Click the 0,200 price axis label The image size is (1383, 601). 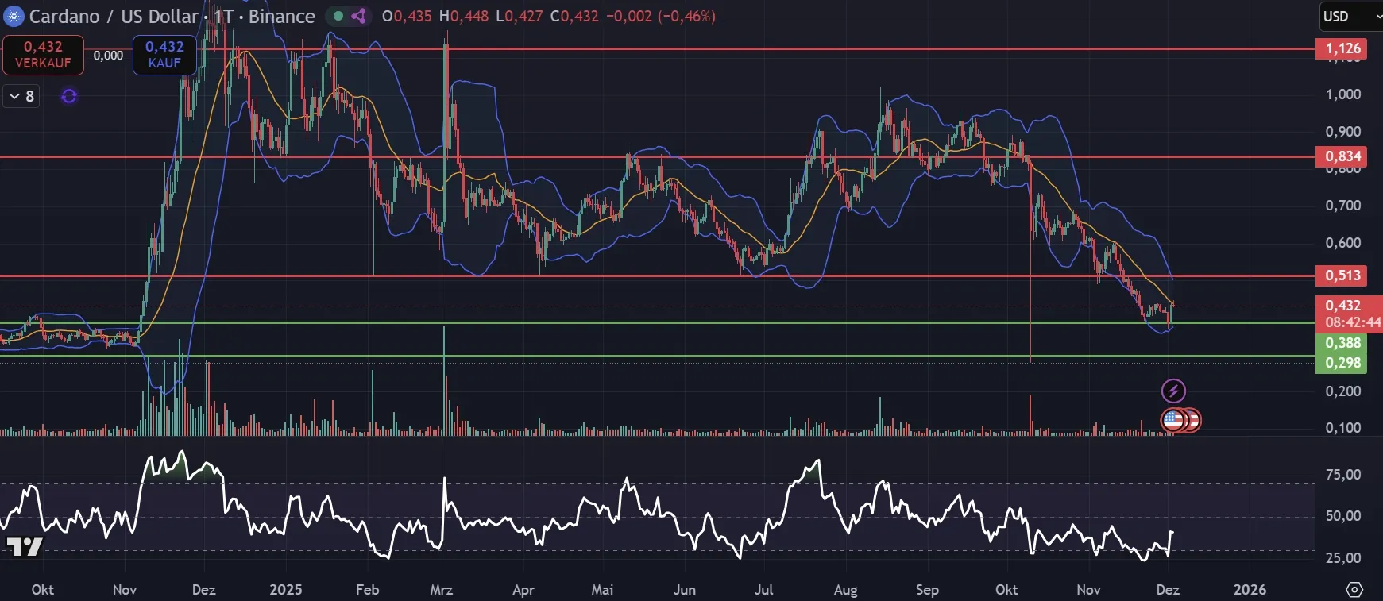coord(1343,391)
